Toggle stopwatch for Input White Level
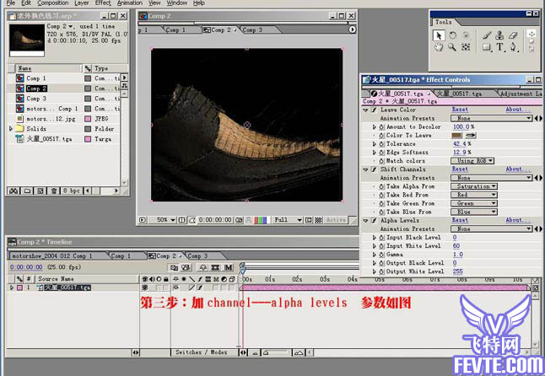 coord(381,246)
